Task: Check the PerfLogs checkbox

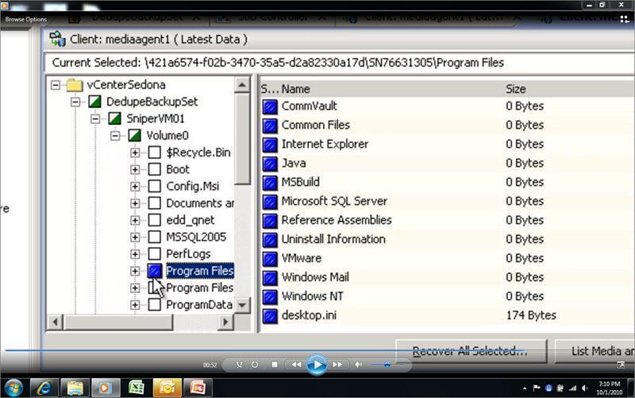Action: point(154,254)
